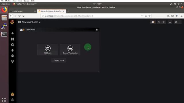The height and width of the screenshot is (103, 184).
Task: Click the Pocket save icon in URL bar
Action: click(x=146, y=16)
